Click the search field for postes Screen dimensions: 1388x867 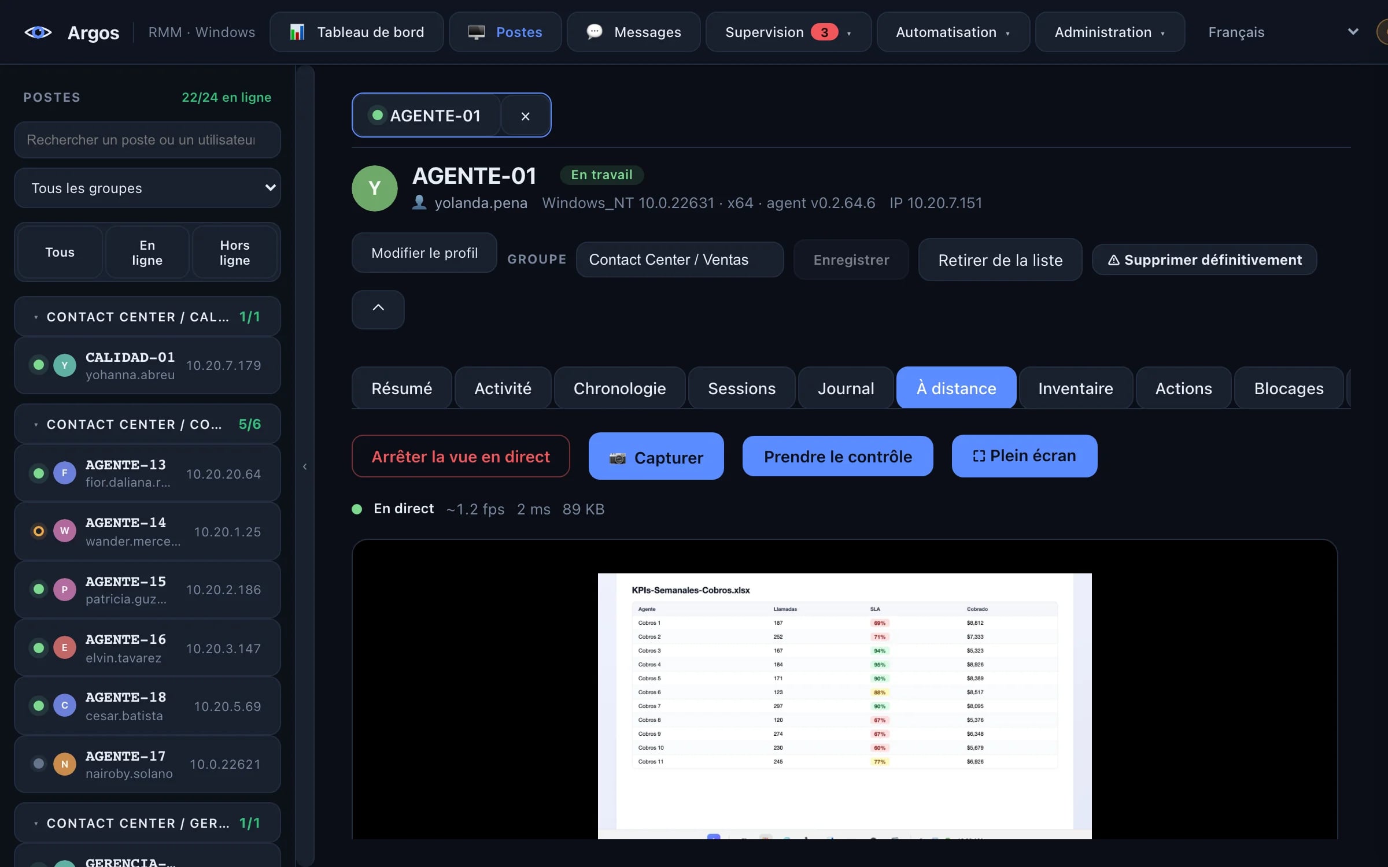point(147,140)
